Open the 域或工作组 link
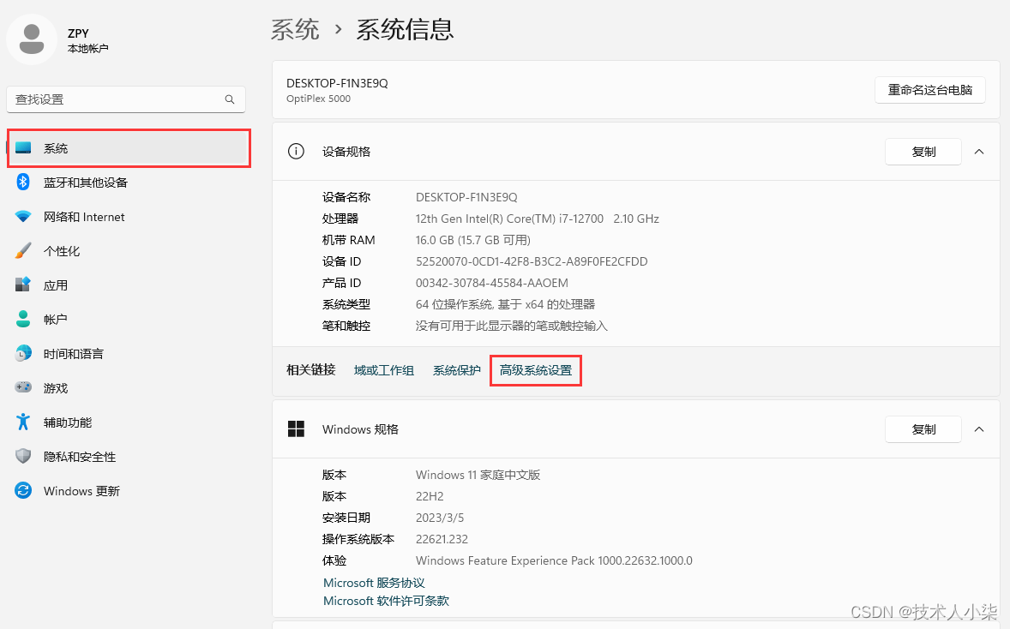1010x629 pixels. [x=384, y=370]
